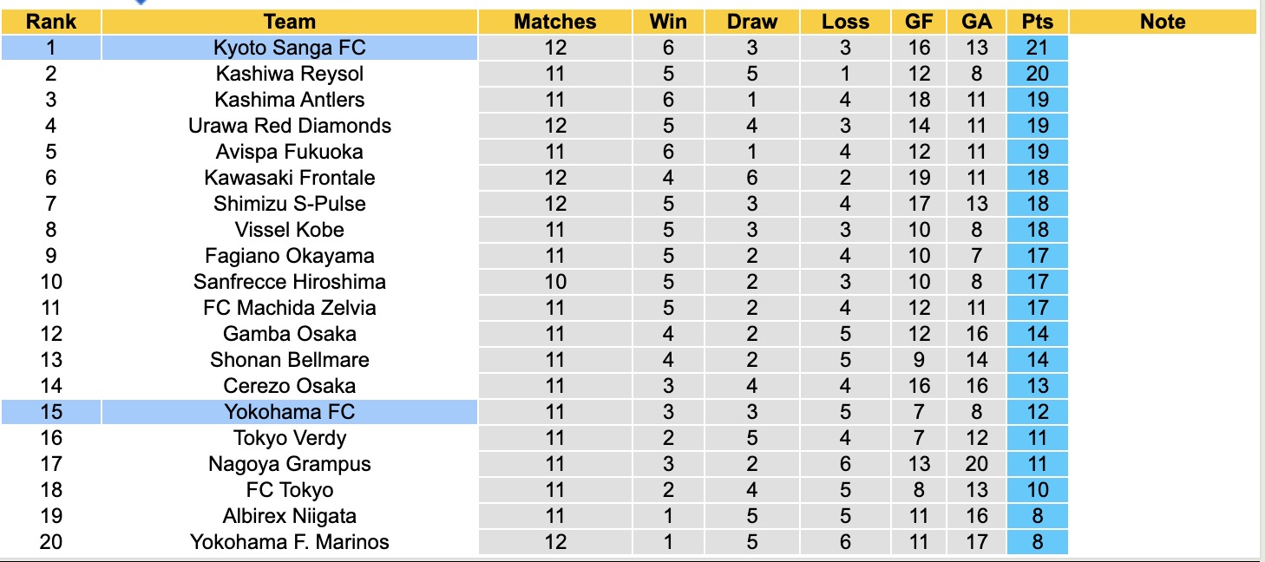The width and height of the screenshot is (1265, 562).
Task: Sort by the Pts column header
Action: (x=1038, y=22)
